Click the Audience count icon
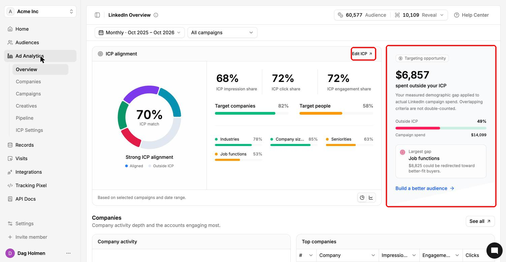 click(340, 15)
